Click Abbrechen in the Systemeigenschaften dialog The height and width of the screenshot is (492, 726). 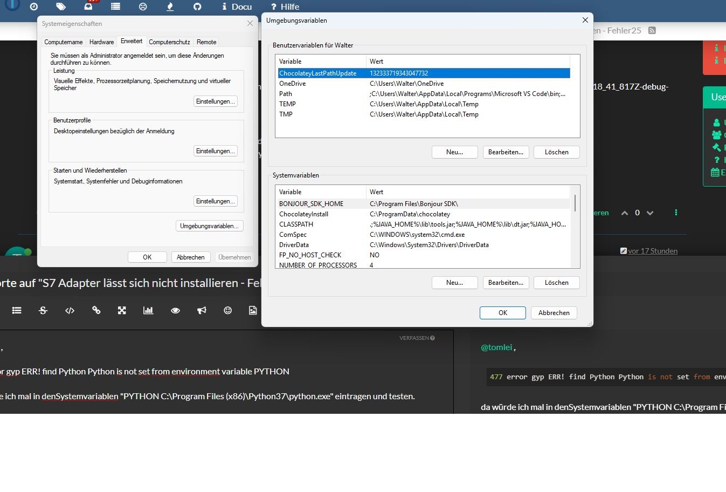pyautogui.click(x=191, y=257)
